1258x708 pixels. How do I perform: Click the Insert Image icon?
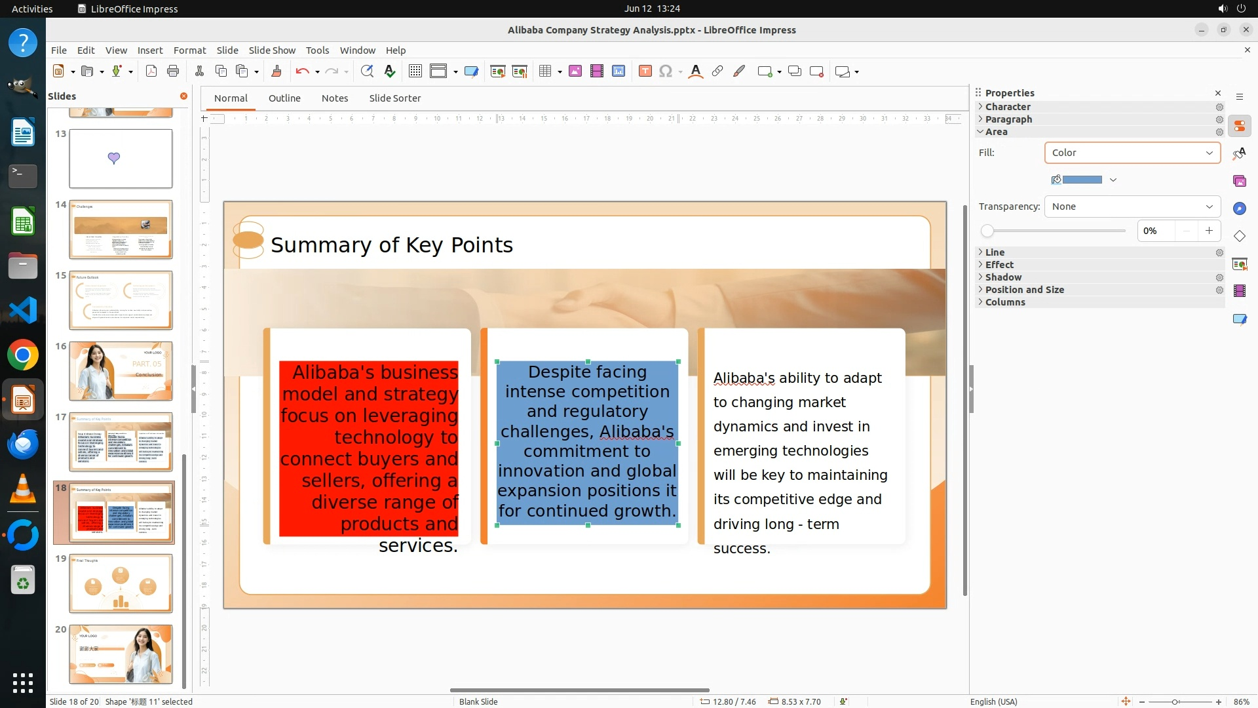(575, 71)
